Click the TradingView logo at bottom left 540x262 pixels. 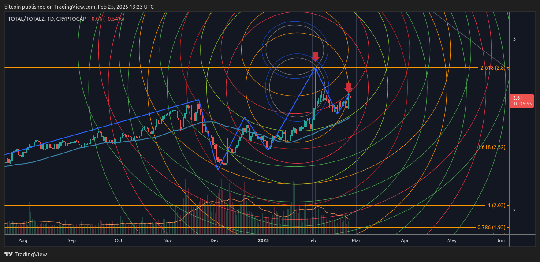26,254
